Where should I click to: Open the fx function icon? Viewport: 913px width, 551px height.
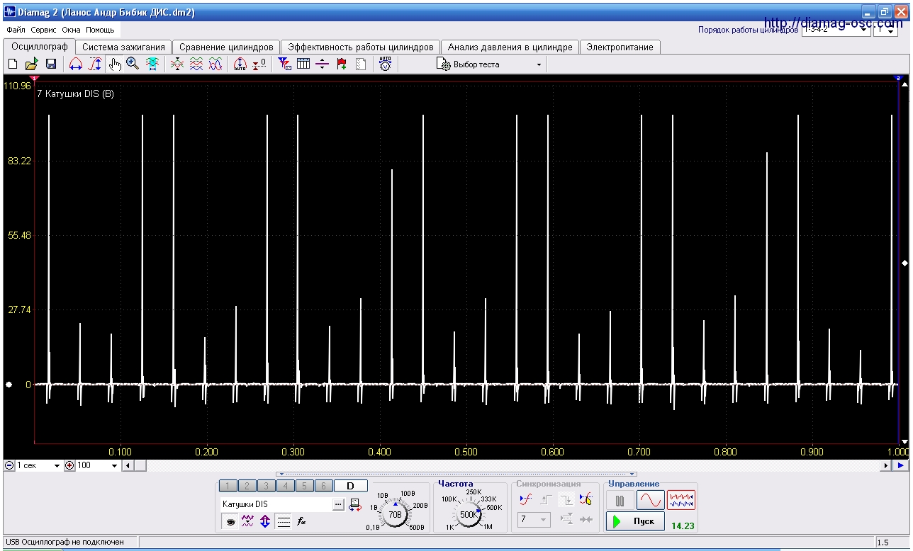301,522
